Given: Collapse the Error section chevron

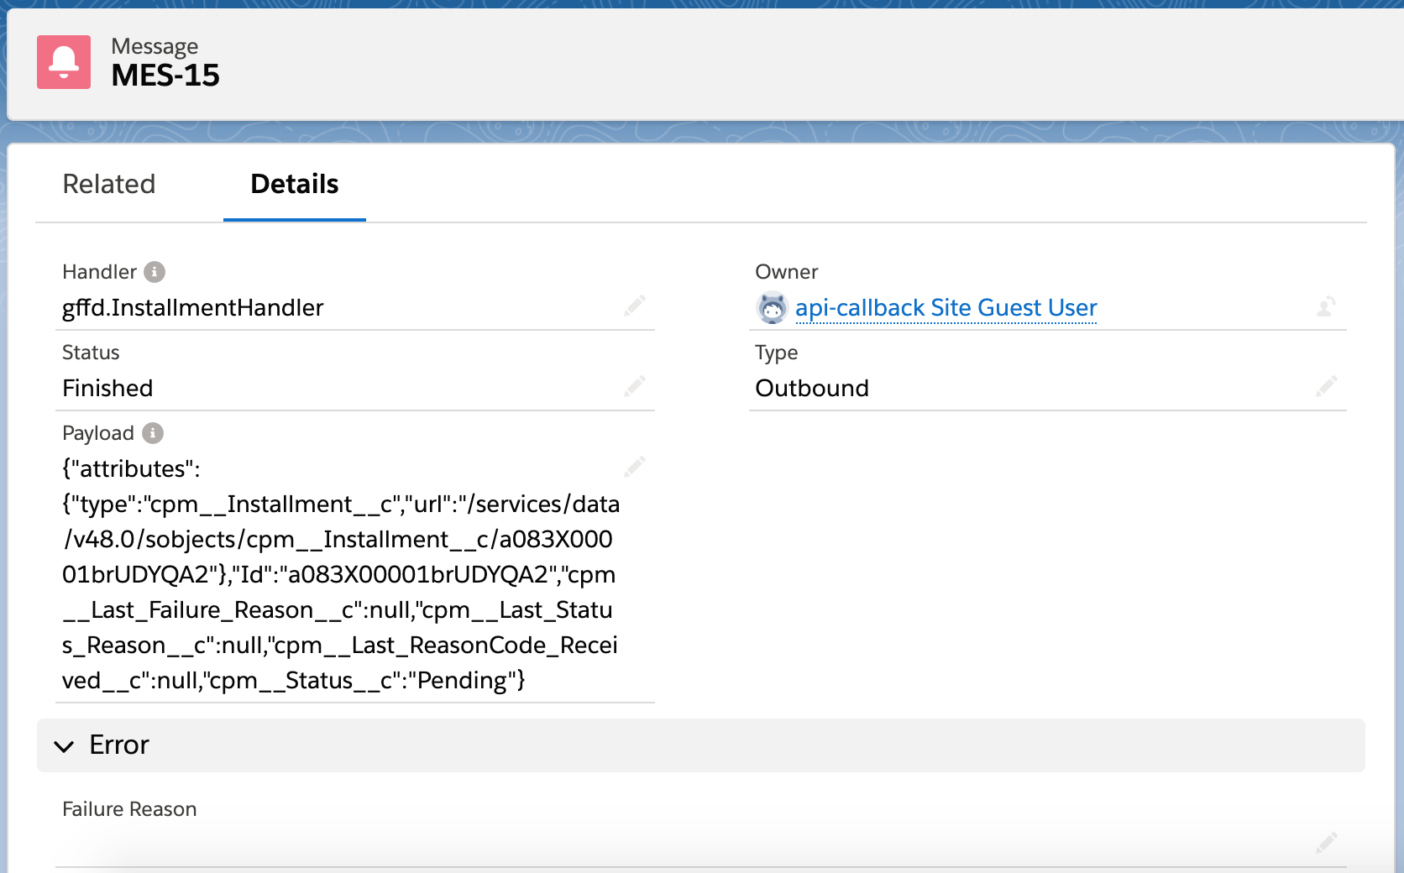Looking at the screenshot, I should (x=64, y=745).
